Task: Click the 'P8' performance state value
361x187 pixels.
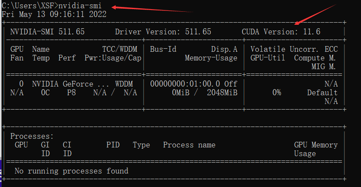Action: [x=72, y=93]
